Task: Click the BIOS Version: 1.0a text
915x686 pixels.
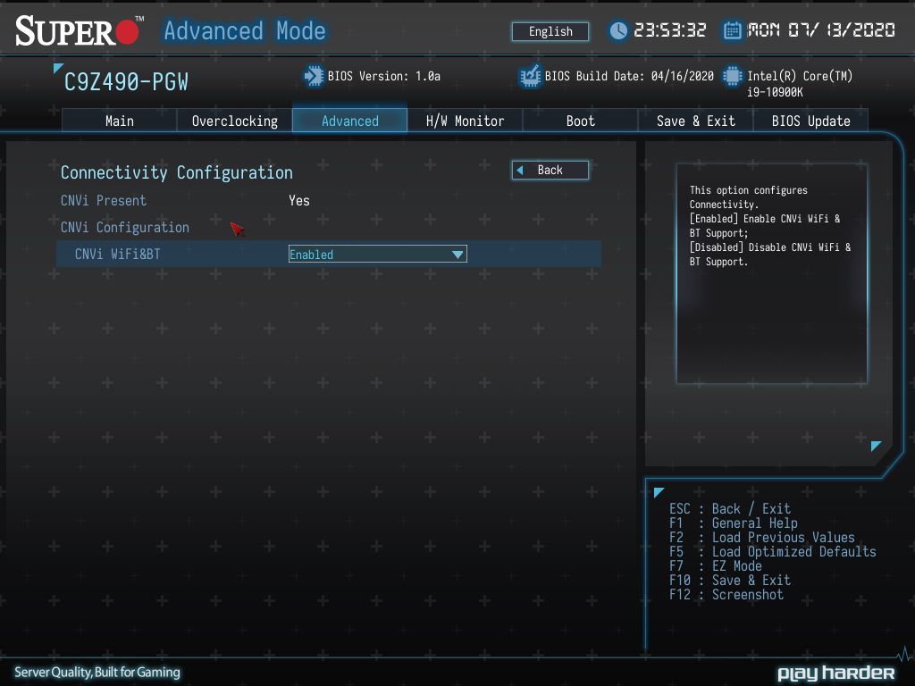Action: (384, 77)
